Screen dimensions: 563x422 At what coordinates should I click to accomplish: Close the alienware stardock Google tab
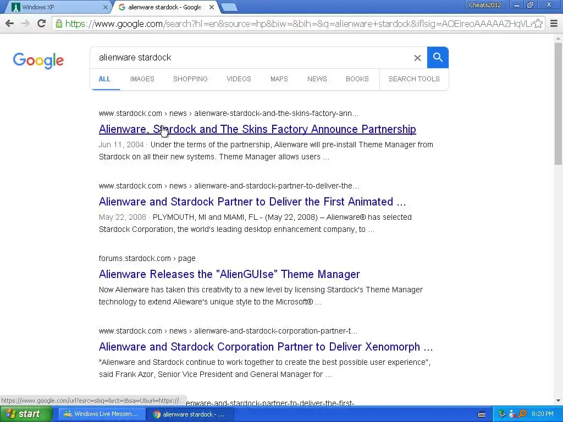coord(212,7)
